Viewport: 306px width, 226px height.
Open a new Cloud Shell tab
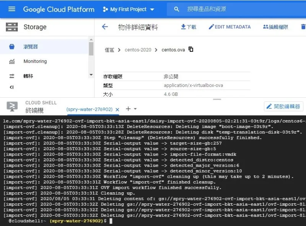128,109
